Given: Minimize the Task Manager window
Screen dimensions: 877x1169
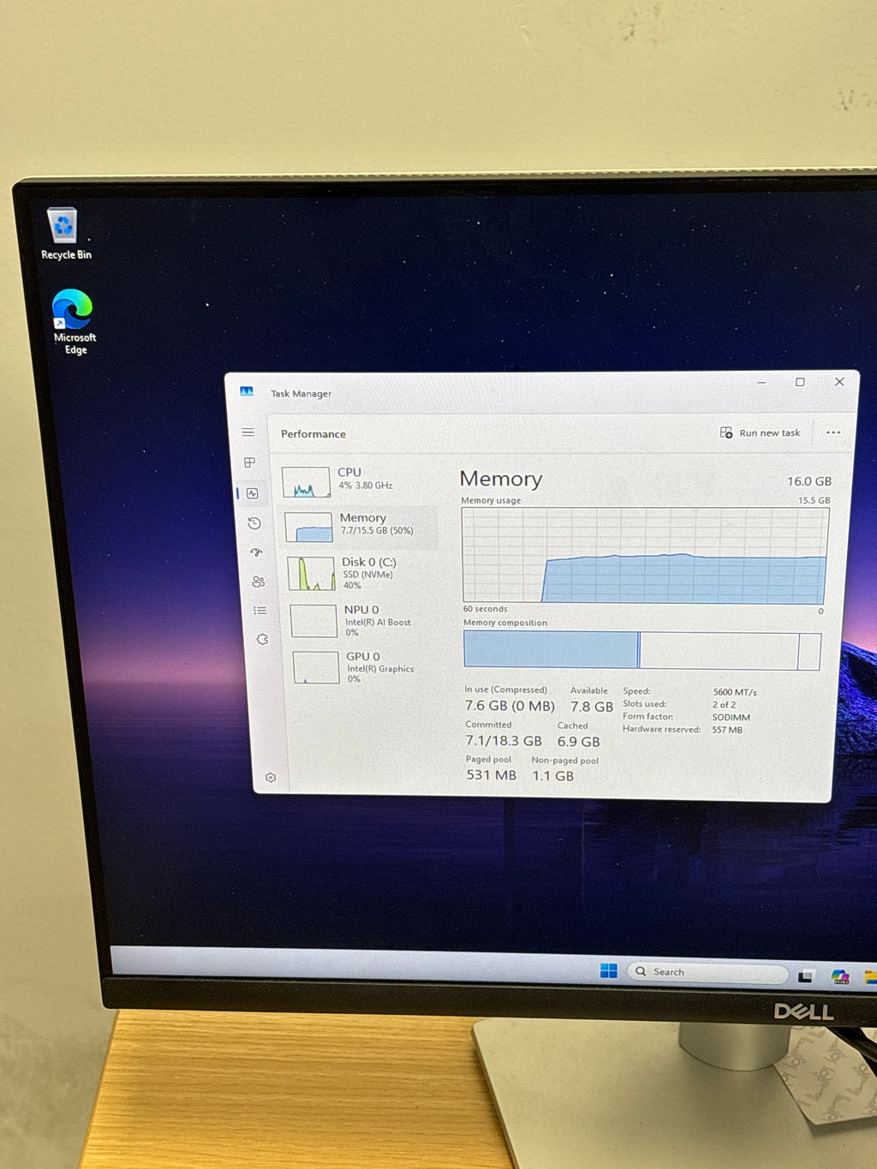Looking at the screenshot, I should 761,382.
